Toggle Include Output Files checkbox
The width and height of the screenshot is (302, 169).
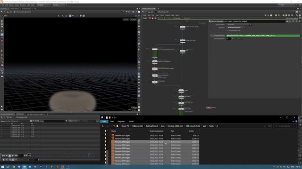227,31
